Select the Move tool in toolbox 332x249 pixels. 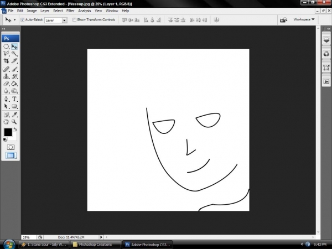click(x=14, y=46)
